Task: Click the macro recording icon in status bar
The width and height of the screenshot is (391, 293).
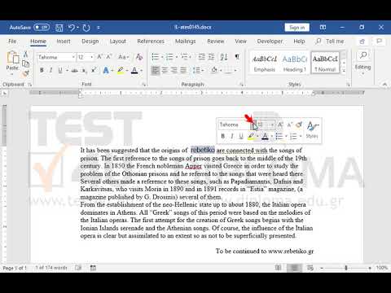Action: tap(93, 268)
